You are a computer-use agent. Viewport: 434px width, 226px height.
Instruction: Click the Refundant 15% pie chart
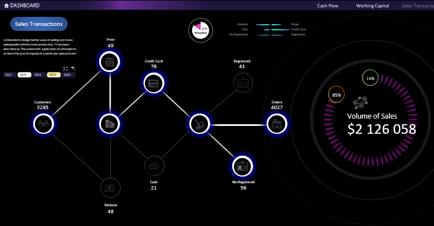(x=200, y=30)
